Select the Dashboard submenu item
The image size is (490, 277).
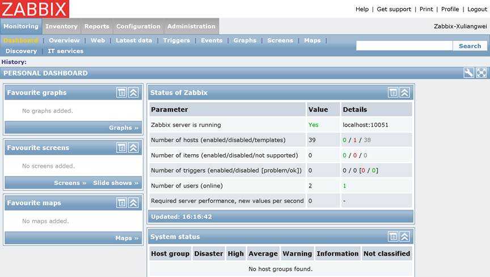[20, 40]
